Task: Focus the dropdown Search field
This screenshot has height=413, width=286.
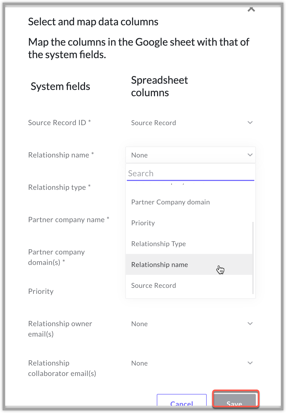Action: 190,173
